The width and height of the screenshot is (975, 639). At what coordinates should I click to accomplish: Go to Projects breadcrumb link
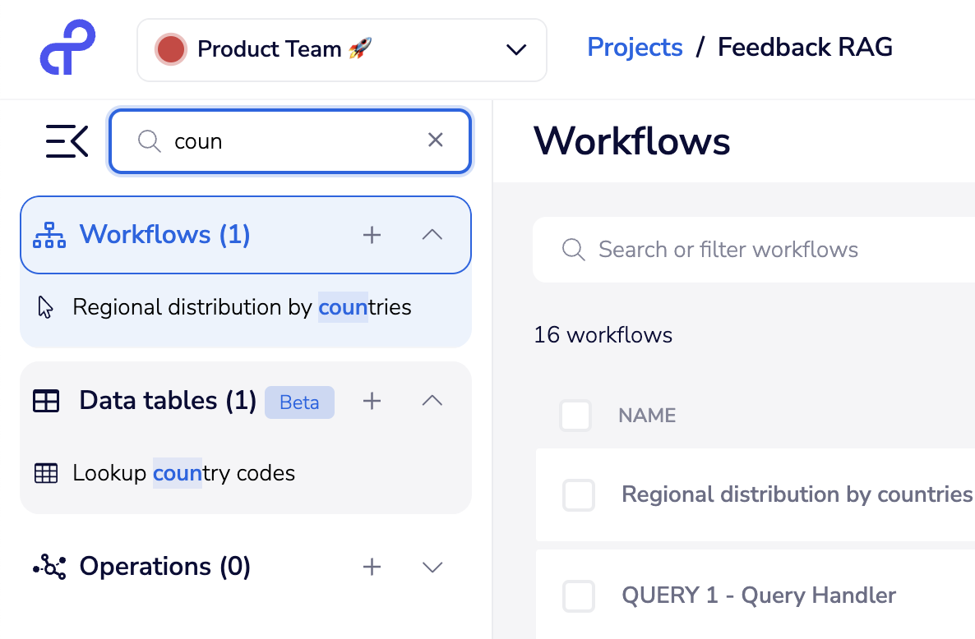(635, 48)
